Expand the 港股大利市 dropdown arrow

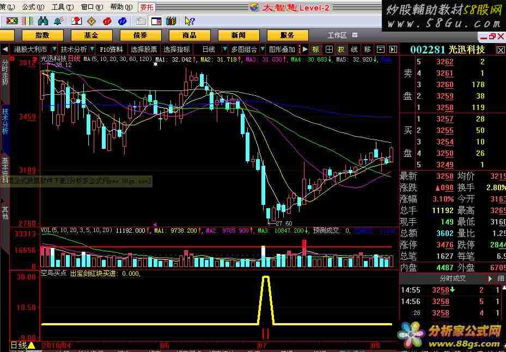point(54,50)
